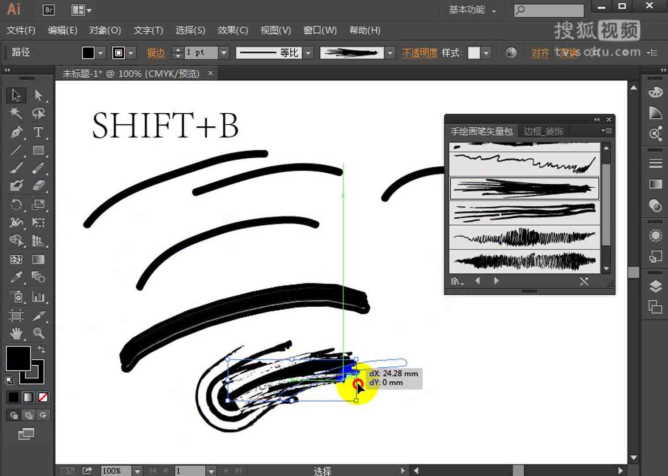The width and height of the screenshot is (668, 476).
Task: Change screen mode button in toolbox
Action: (x=26, y=434)
